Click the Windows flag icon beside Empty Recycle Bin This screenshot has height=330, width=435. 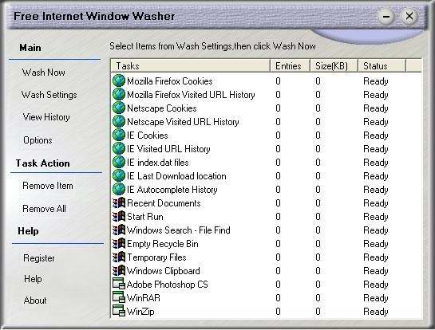point(119,244)
